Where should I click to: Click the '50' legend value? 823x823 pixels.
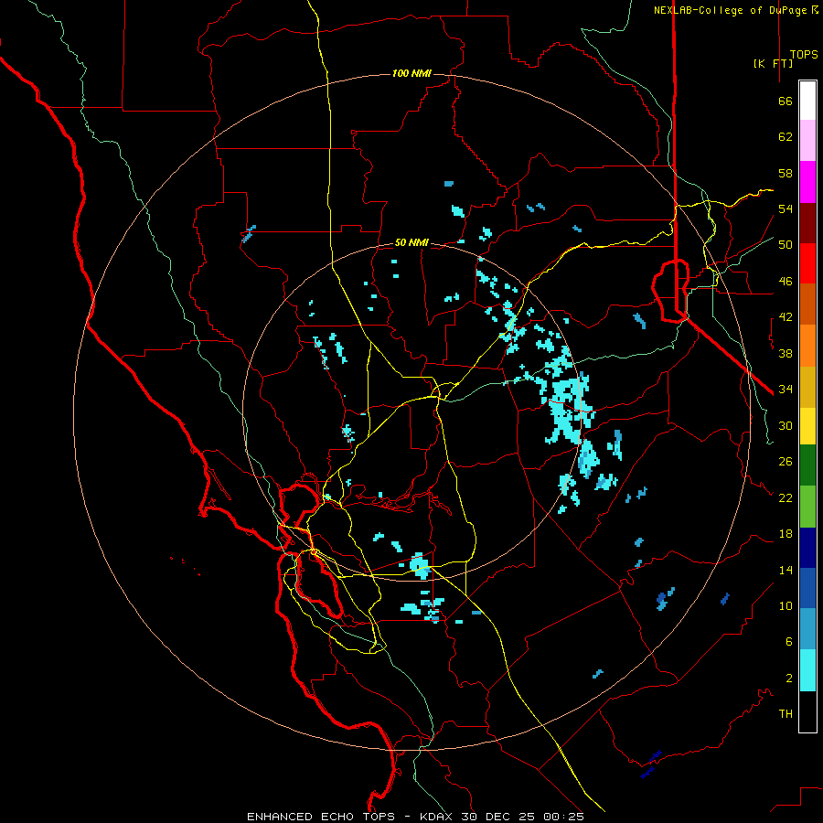(x=786, y=245)
